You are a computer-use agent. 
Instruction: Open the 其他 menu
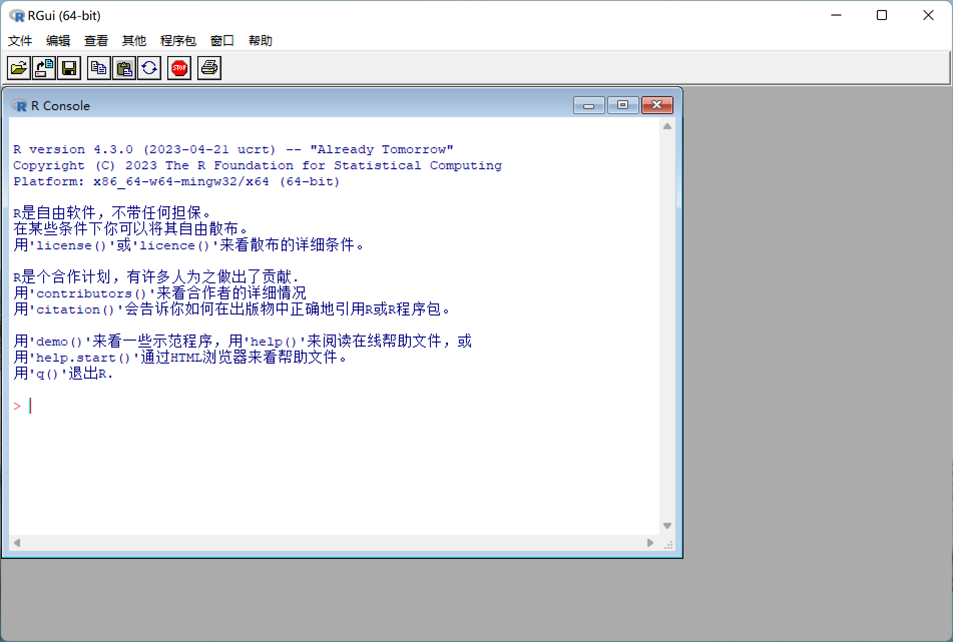pyautogui.click(x=134, y=41)
